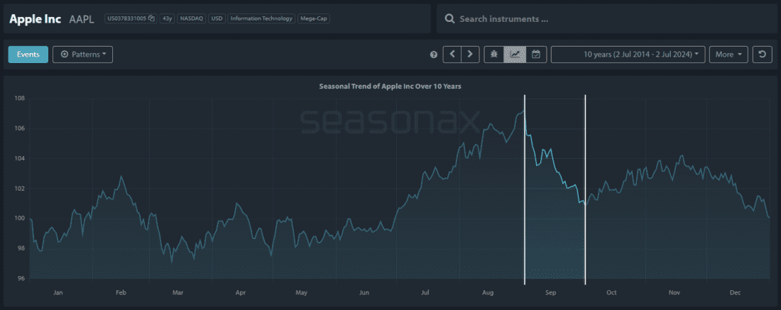Open the Patterns dropdown
This screenshot has width=781, height=310.
[x=83, y=55]
